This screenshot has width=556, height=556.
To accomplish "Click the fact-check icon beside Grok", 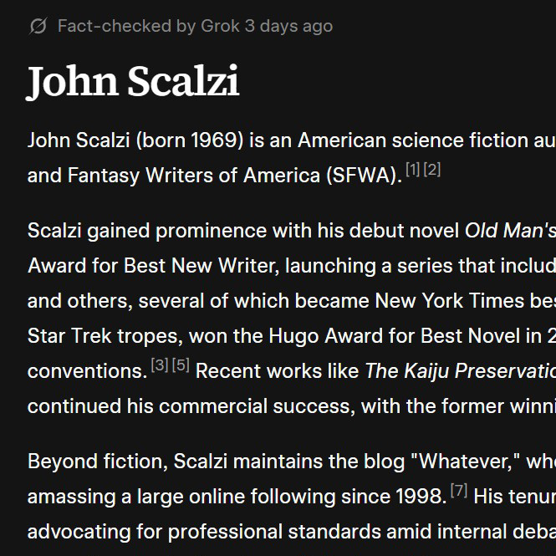I will pos(38,26).
